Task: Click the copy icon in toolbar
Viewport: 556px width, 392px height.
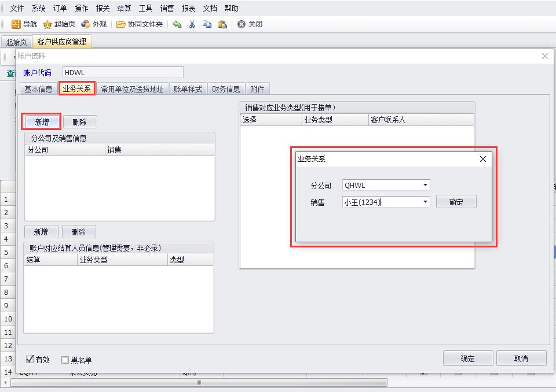Action: point(207,24)
